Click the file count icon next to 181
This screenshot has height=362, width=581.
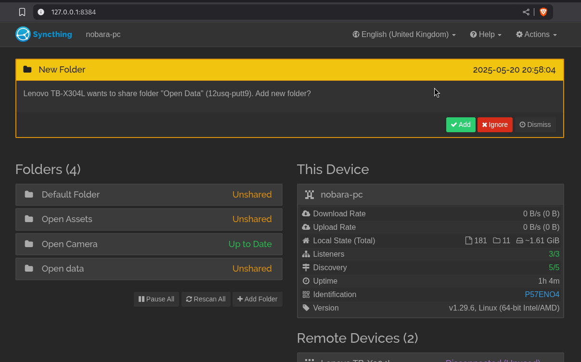[x=469, y=240]
